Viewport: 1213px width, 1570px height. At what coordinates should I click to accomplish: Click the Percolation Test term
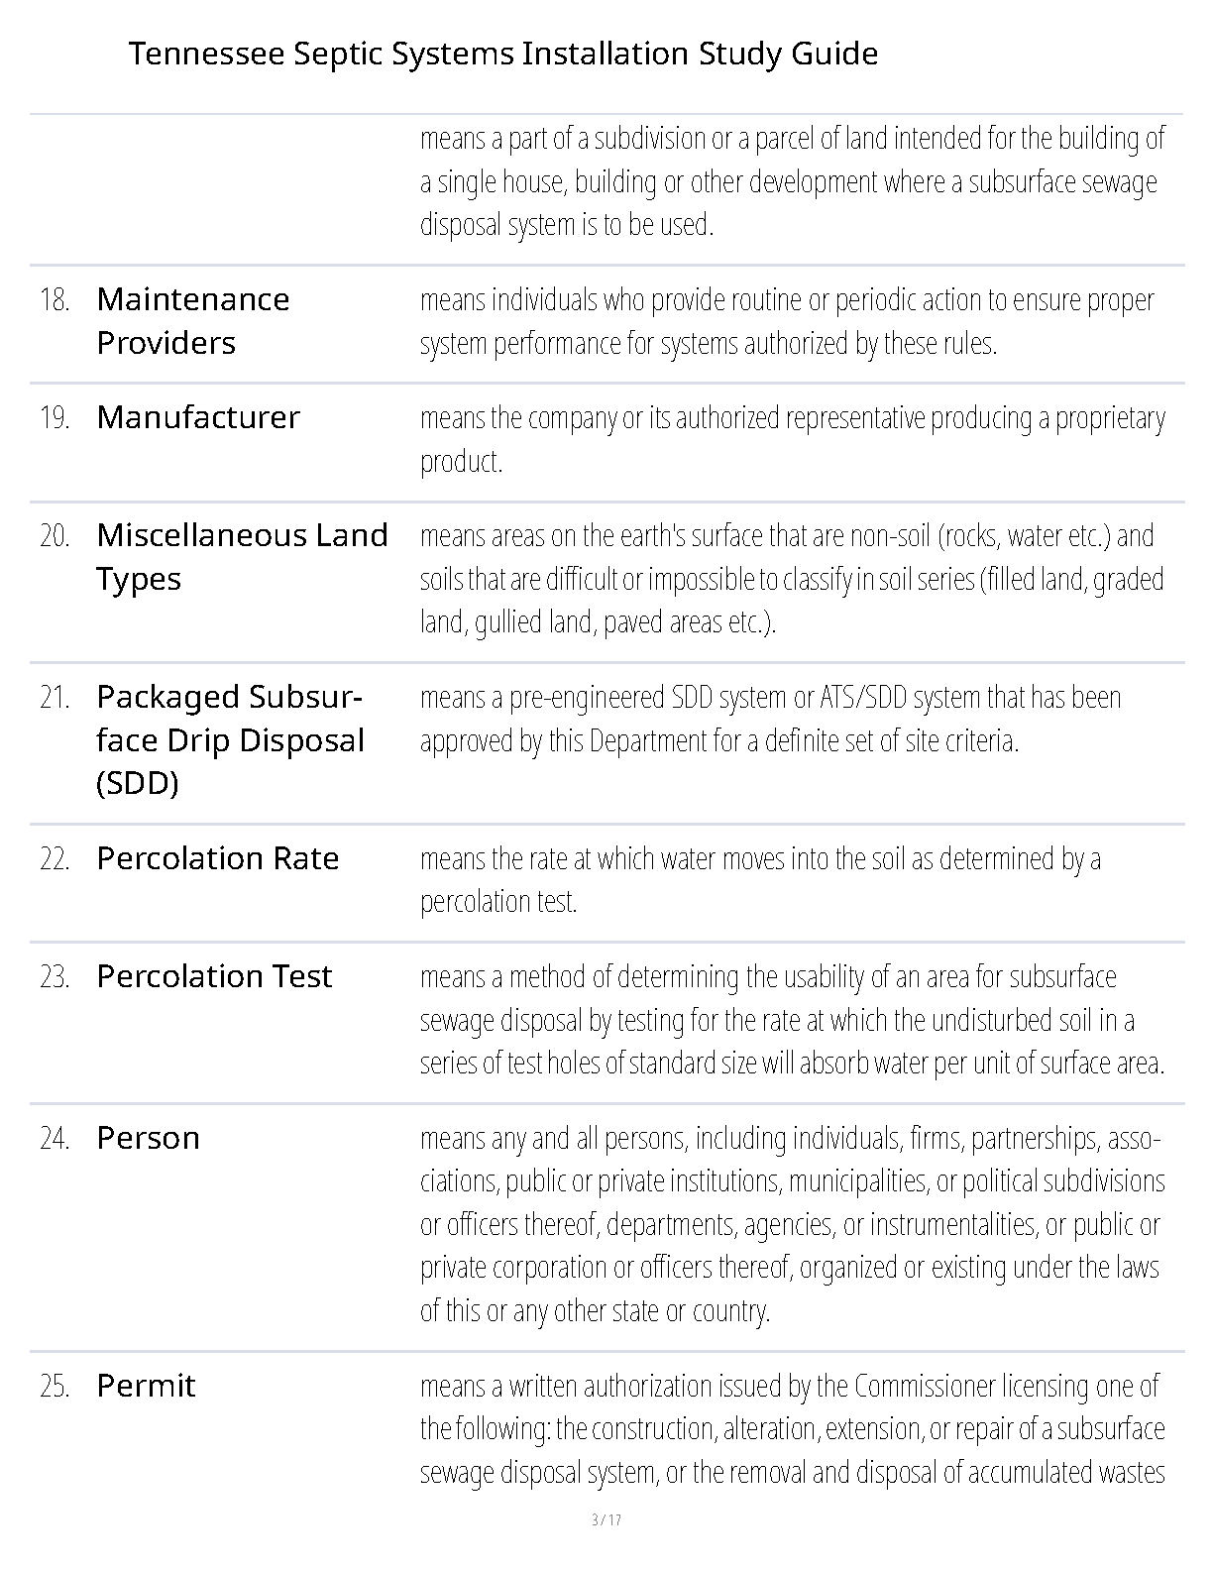pos(214,976)
